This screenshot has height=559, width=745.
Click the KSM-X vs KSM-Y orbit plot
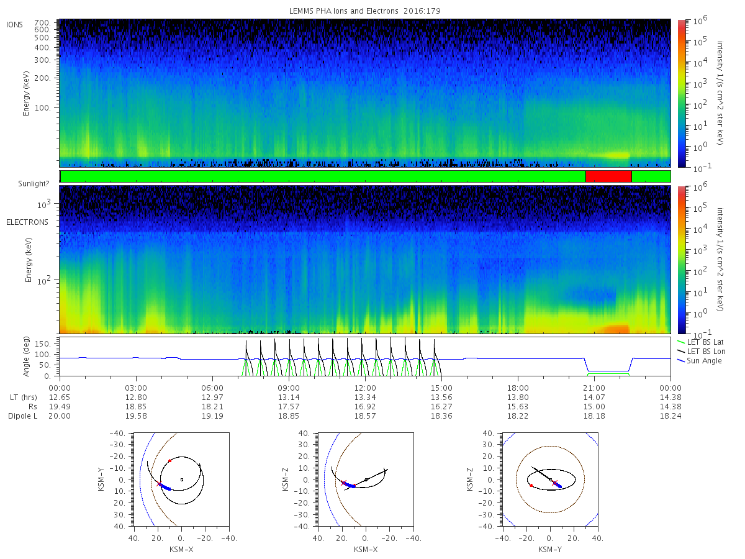click(181, 479)
